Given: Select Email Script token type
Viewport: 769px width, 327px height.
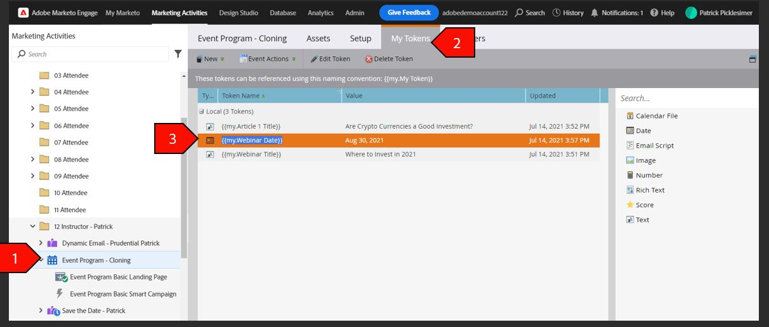Looking at the screenshot, I should point(650,146).
